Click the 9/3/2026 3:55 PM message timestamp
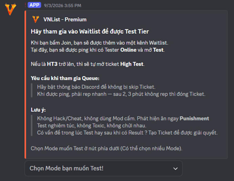This screenshot has width=234, height=181. pyautogui.click(x=63, y=5)
